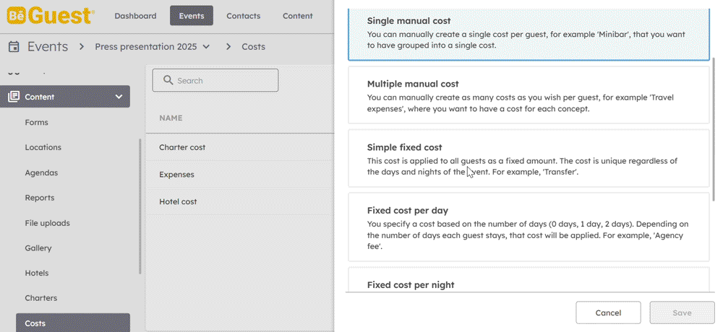Open Reports in the sidebar
This screenshot has width=723, height=332.
coord(40,198)
